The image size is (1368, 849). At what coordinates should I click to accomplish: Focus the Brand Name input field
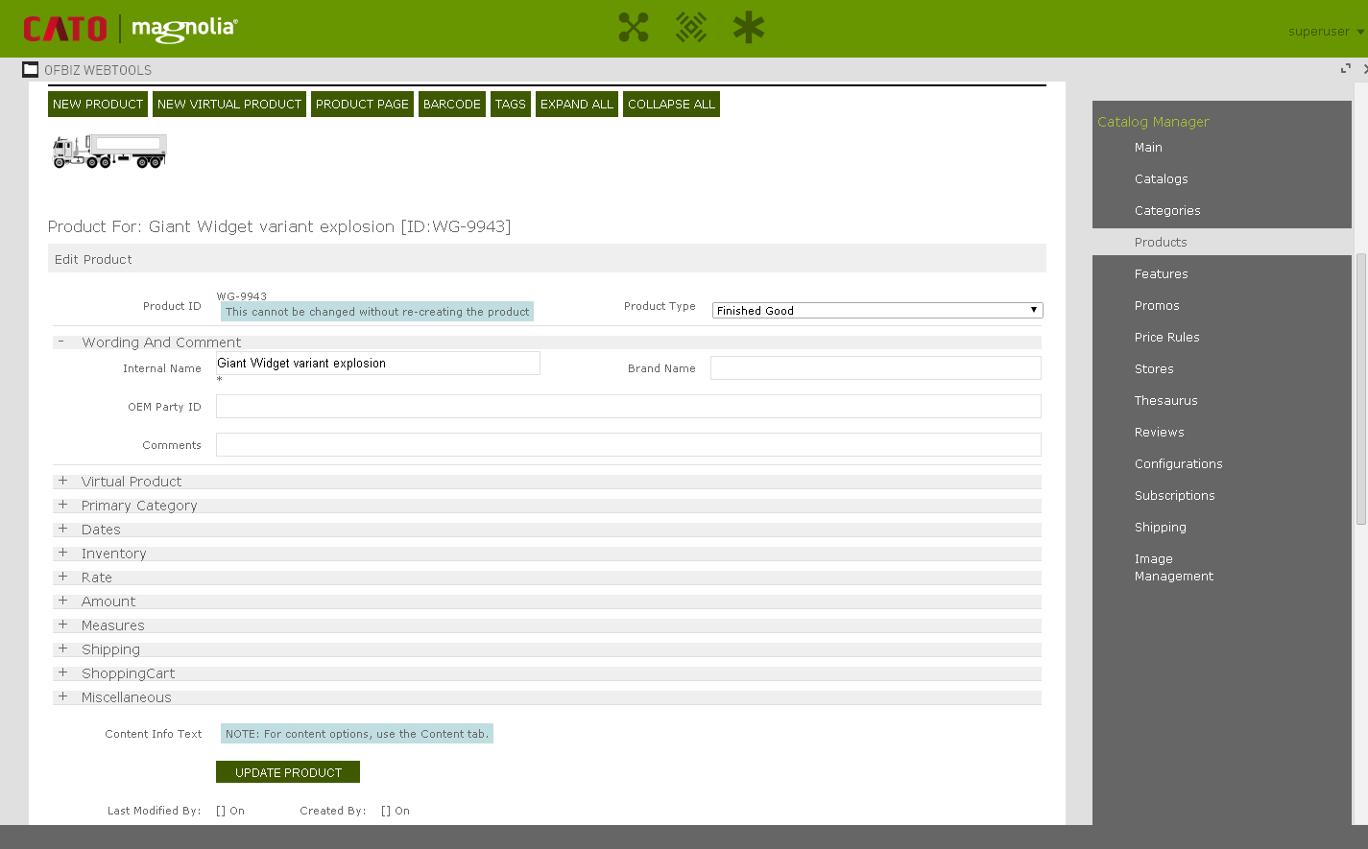[875, 368]
